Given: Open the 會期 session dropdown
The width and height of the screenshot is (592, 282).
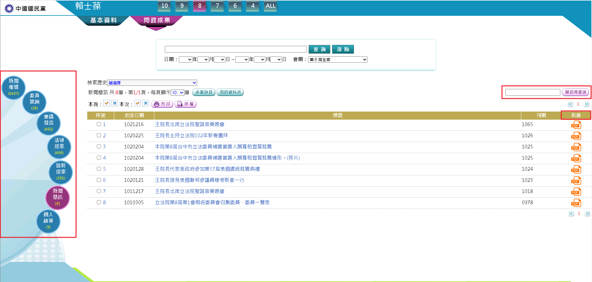Looking at the screenshot, I should point(337,59).
